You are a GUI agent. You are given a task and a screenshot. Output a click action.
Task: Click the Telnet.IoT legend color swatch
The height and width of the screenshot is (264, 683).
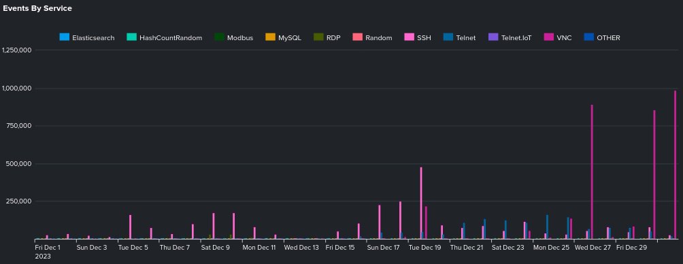[x=493, y=37]
